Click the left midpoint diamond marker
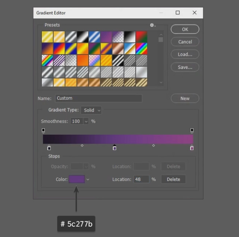Image resolution: width=239 pixels, height=237 pixels. (82, 145)
